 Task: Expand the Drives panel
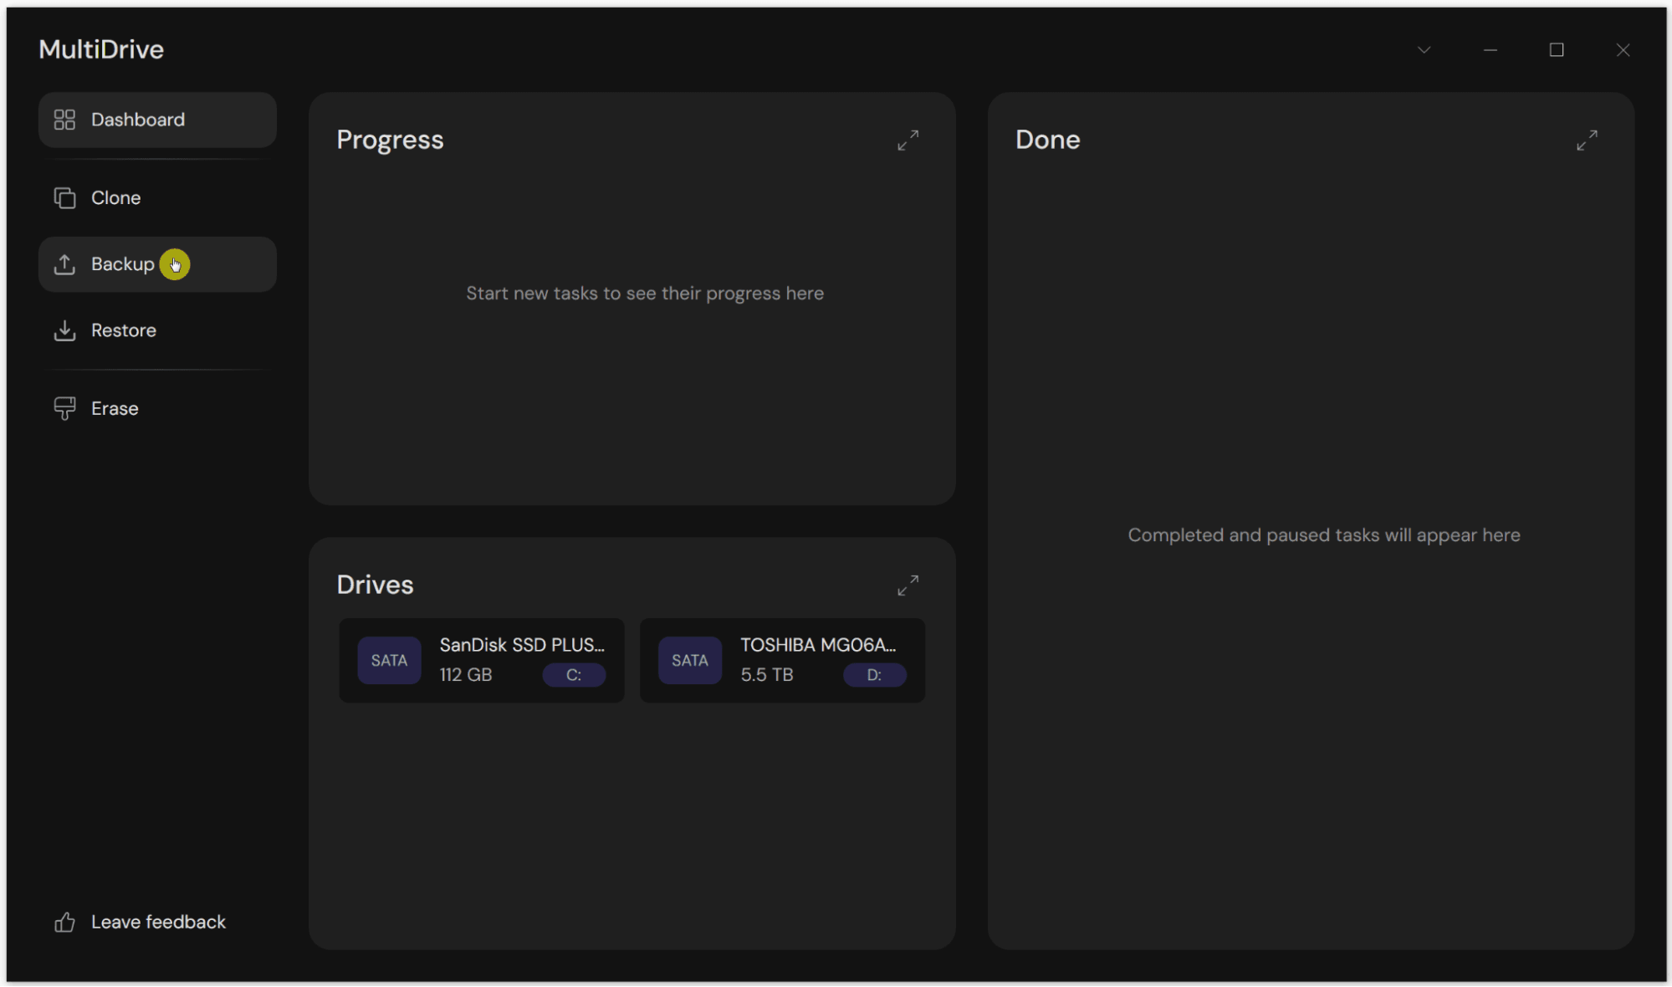coord(908,585)
